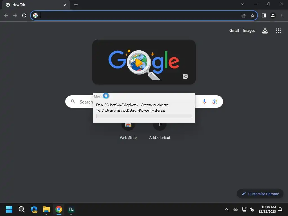Restore down the Chrome window
Screen dimensions: 288x216
click(269, 4)
